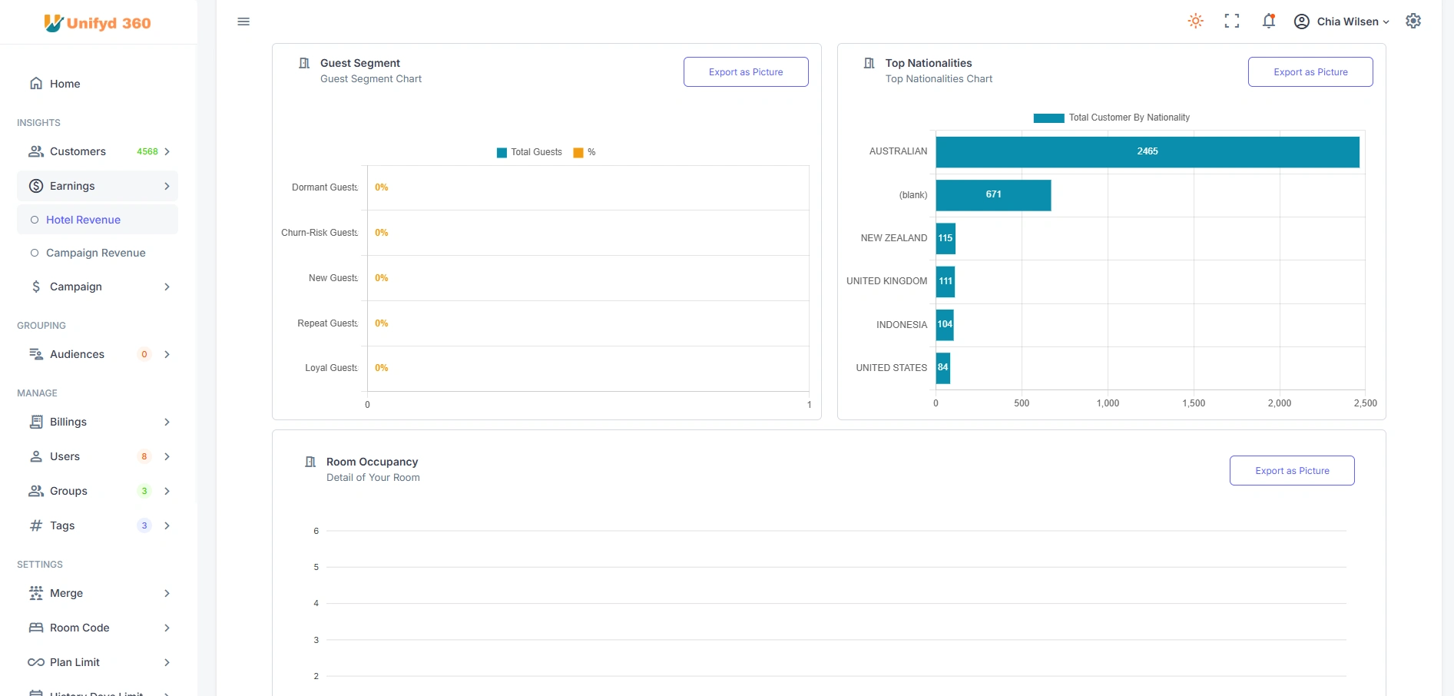The height and width of the screenshot is (696, 1454).
Task: Expand the Customers submenu chevron
Action: click(167, 151)
